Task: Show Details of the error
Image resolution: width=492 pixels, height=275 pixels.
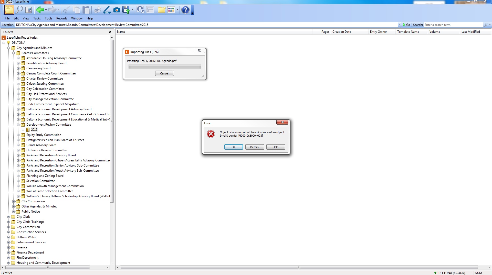Action: point(255,147)
